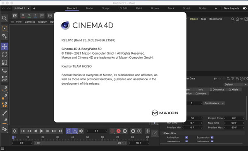Toggle Z axis lock
248x151 pixels.
coord(36,15)
